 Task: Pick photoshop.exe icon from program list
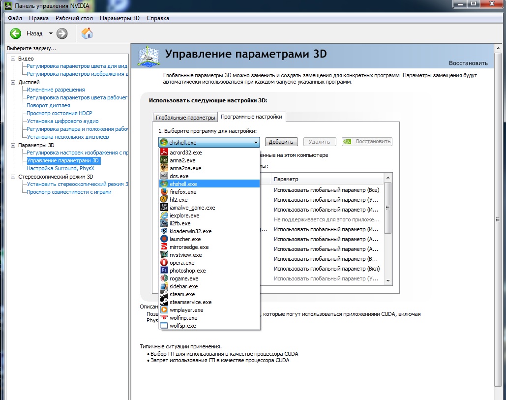click(x=164, y=271)
